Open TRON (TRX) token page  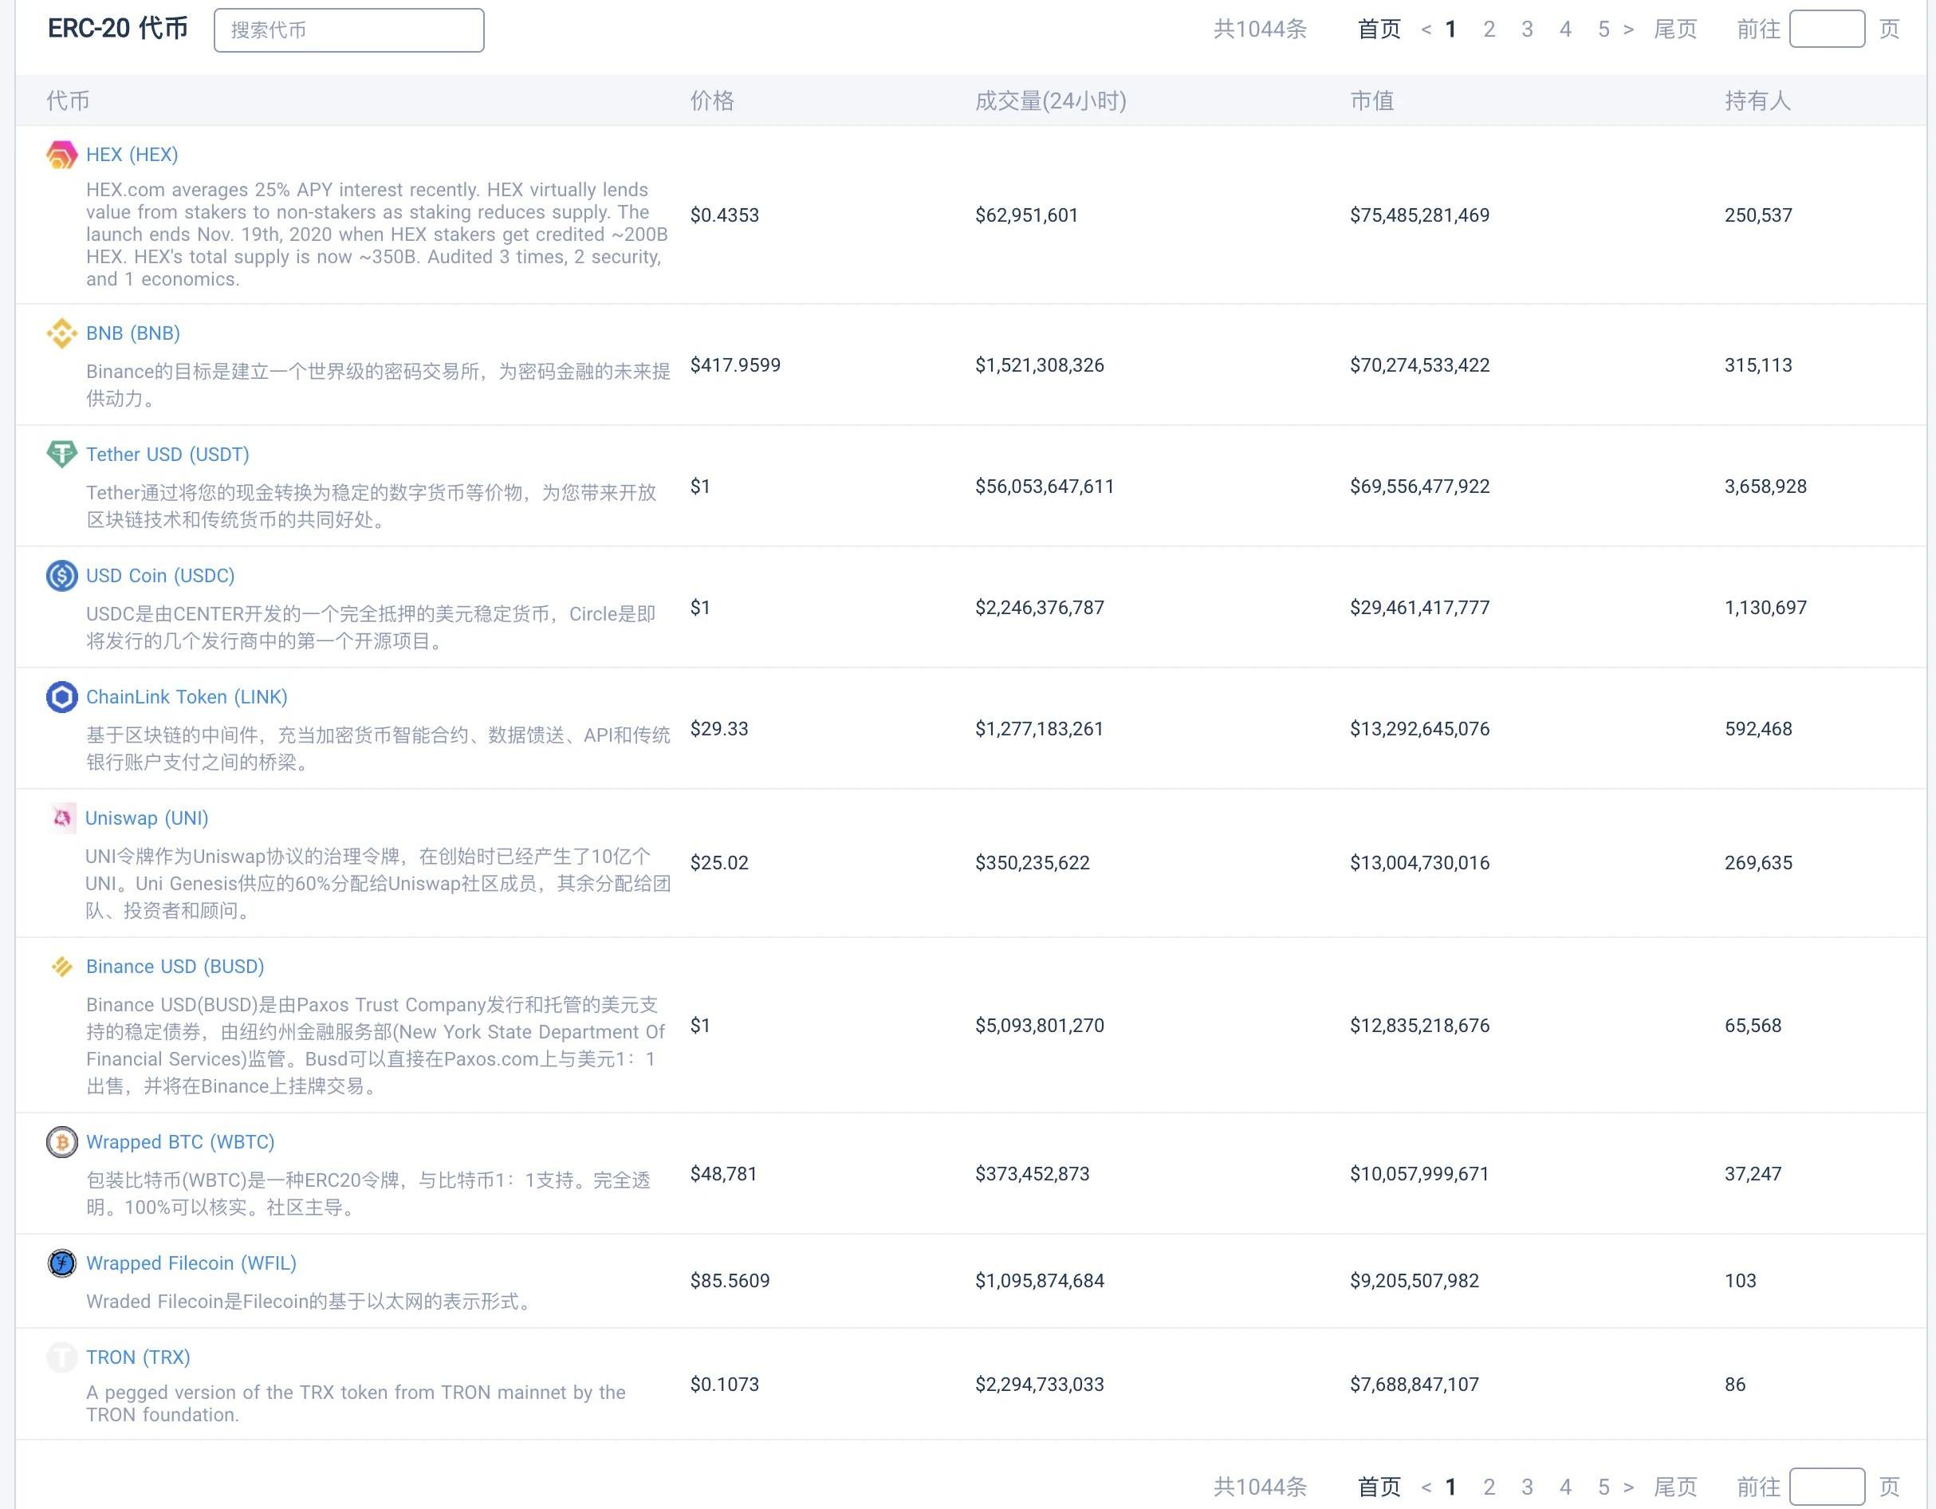[x=138, y=1357]
